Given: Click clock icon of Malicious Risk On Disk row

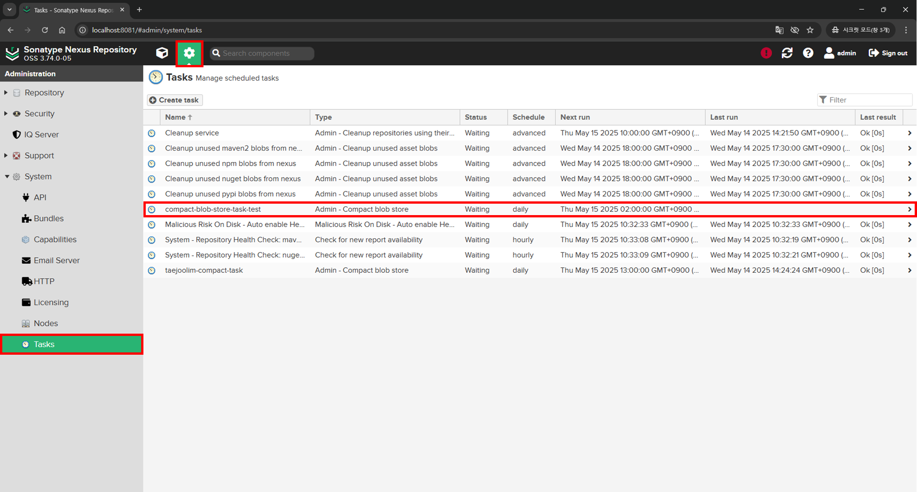Looking at the screenshot, I should click(152, 225).
